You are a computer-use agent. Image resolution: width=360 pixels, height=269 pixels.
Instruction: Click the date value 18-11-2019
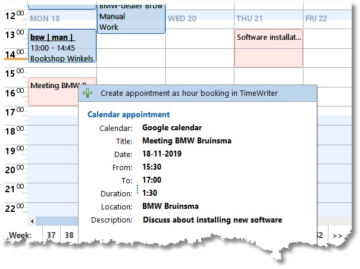[x=162, y=154]
